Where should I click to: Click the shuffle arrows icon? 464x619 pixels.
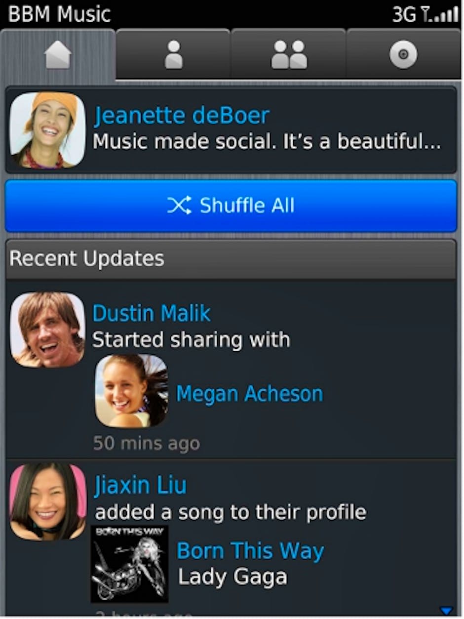(x=179, y=206)
